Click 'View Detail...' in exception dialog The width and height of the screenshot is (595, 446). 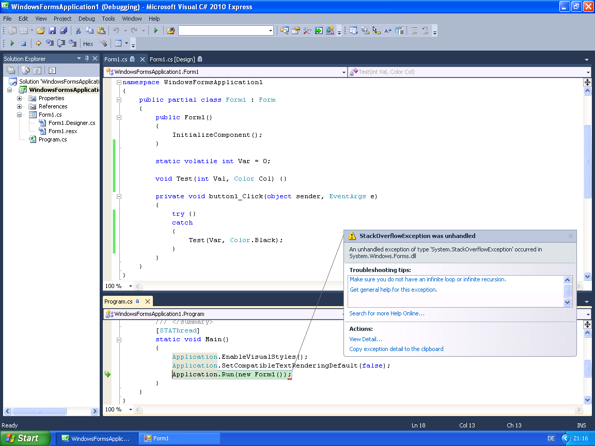pyautogui.click(x=366, y=339)
